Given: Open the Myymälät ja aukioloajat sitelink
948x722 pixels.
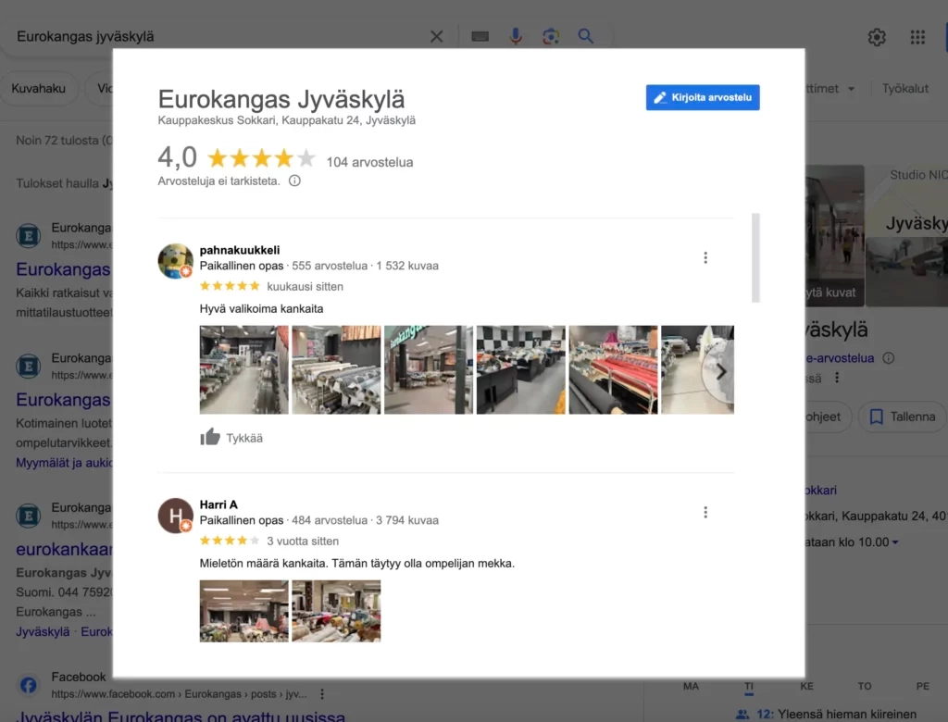Looking at the screenshot, I should (65, 463).
